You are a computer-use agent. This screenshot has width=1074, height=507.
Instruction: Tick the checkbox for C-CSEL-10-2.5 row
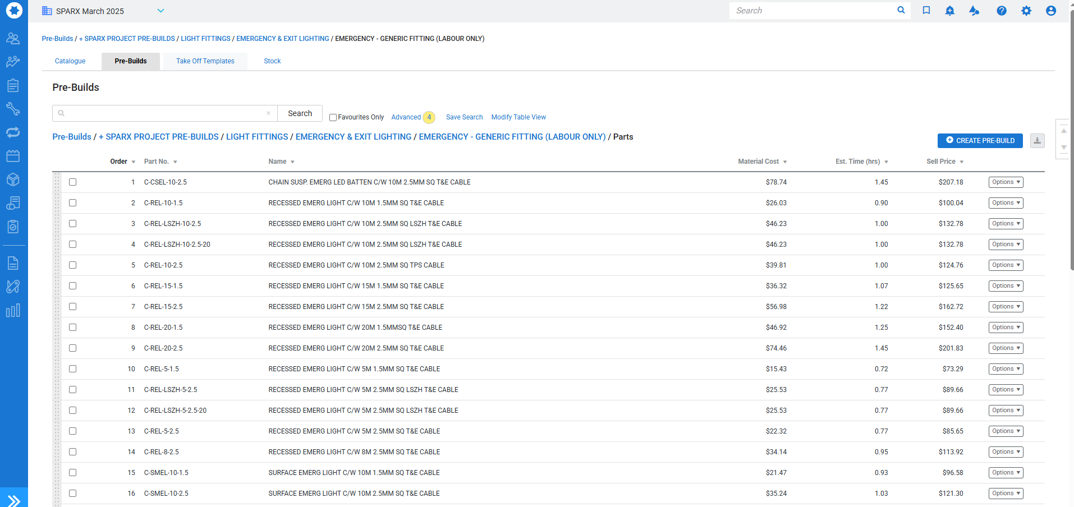[73, 182]
